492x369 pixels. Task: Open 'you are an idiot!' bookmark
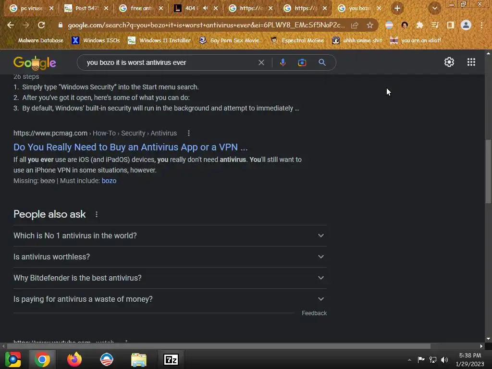tap(415, 40)
